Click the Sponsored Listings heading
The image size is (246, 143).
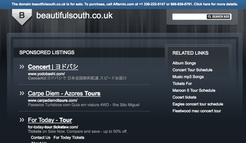[47, 52]
